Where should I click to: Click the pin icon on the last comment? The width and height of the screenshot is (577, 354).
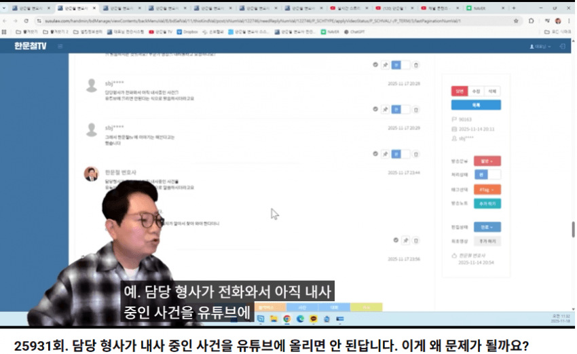click(x=405, y=240)
